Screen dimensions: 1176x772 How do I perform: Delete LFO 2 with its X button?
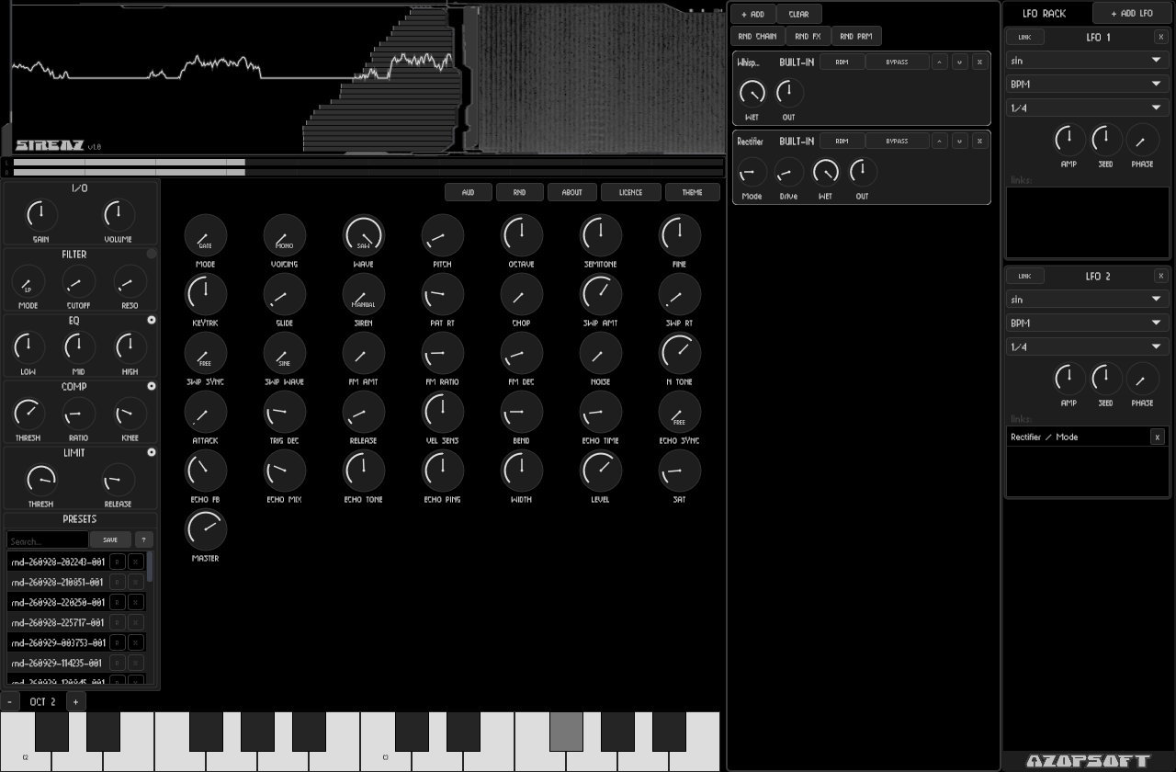[x=1161, y=276]
